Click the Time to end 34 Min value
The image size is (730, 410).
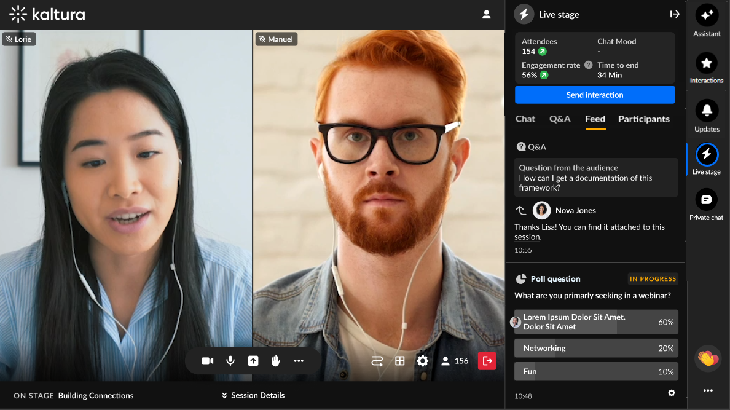(610, 75)
